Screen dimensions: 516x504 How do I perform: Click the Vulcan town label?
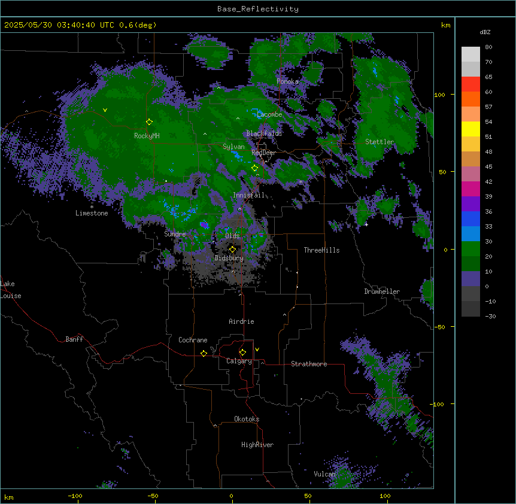(x=325, y=474)
